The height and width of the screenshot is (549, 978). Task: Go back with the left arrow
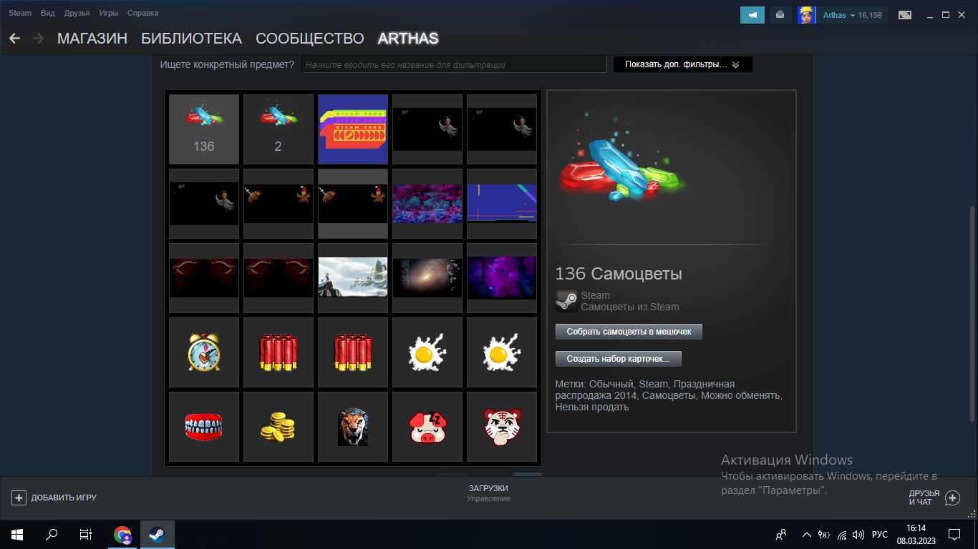tap(14, 39)
